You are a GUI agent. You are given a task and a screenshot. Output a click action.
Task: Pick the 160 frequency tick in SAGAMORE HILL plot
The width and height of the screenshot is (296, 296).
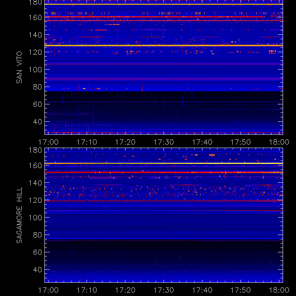[35, 165]
